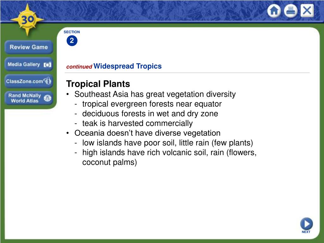This screenshot has height=243, width=324.
Task: Click the Tropical Plants title
Action: click(x=98, y=84)
